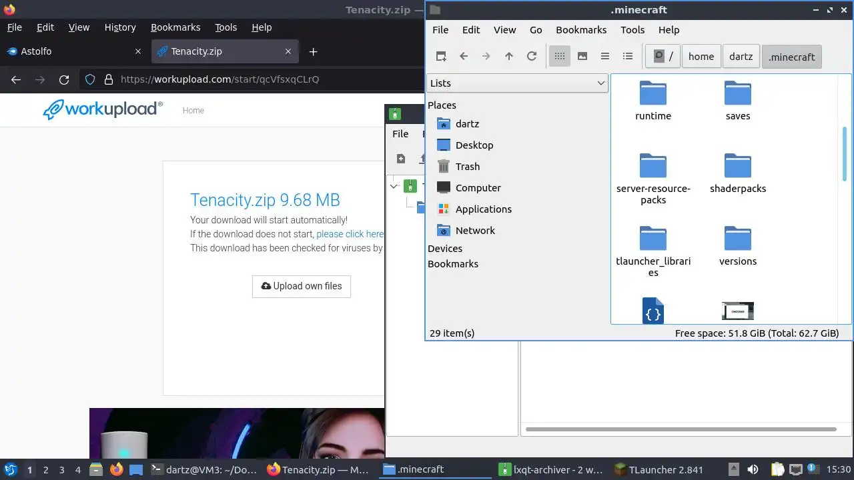Click the file manager vertical scrollbar
Image resolution: width=854 pixels, height=480 pixels.
click(845, 153)
